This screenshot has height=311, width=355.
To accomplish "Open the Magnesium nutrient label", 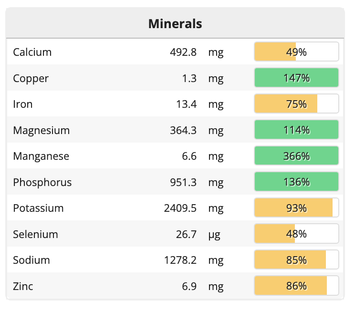I will pyautogui.click(x=42, y=130).
